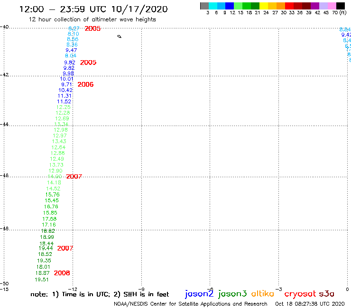The height and width of the screenshot is (308, 351).
Task: Click the blue 'jason2' satellite label
Action: pos(199,294)
